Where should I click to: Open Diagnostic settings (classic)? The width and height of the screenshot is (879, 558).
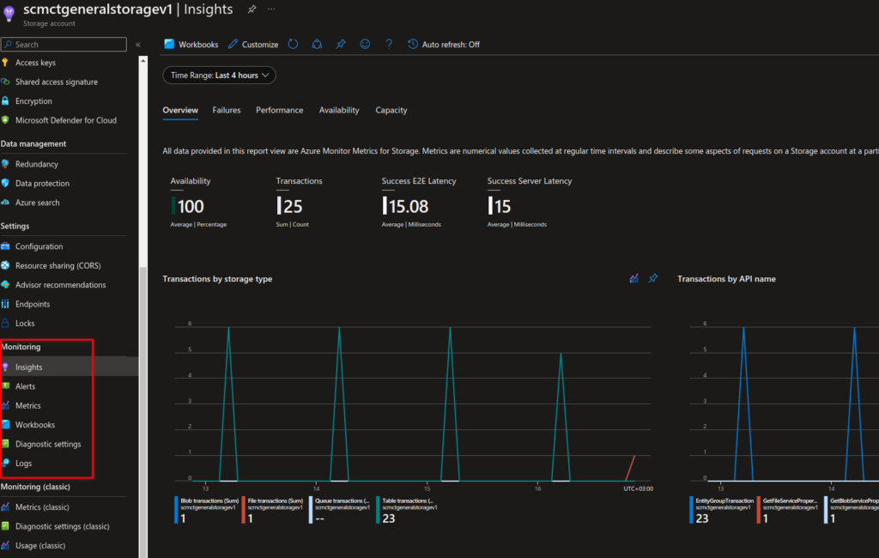click(64, 526)
